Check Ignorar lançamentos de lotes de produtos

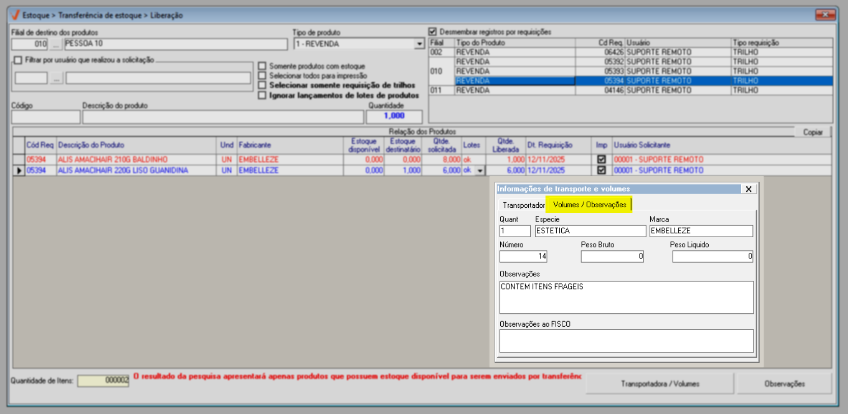[262, 95]
